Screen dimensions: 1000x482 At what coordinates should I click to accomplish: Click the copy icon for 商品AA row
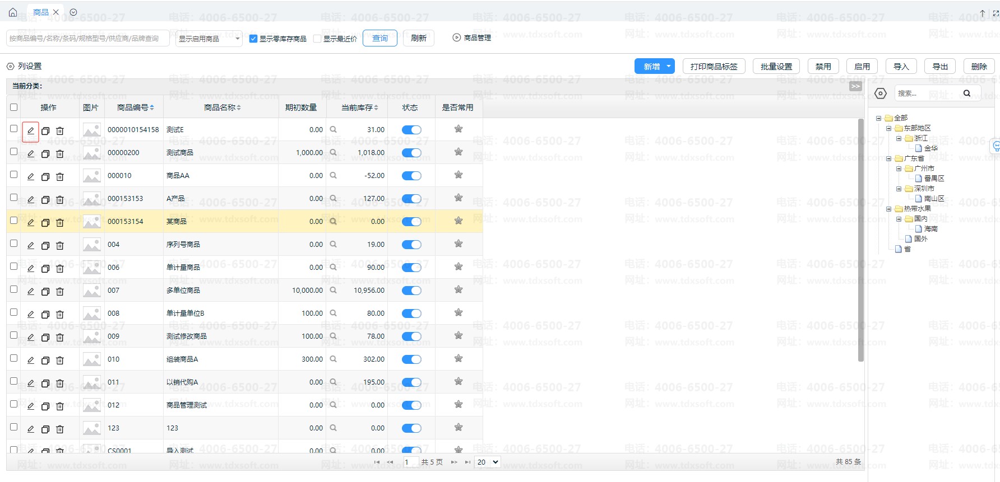45,176
